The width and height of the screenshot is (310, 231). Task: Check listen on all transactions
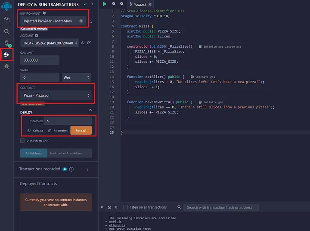pyautogui.click(x=125, y=207)
